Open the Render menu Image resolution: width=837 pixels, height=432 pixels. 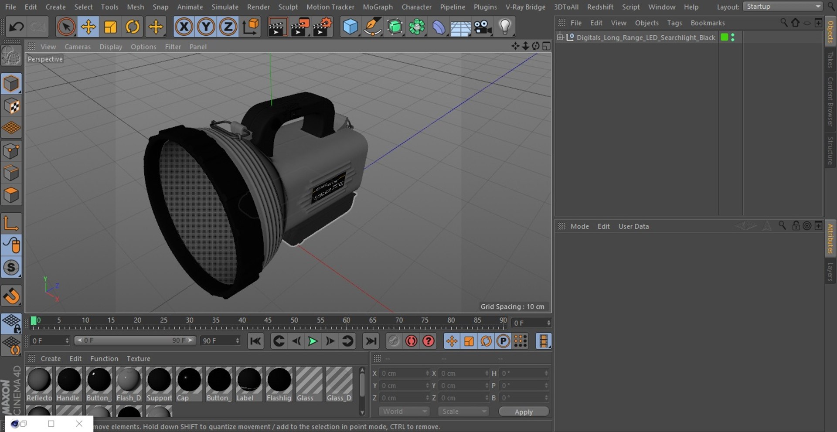pyautogui.click(x=259, y=7)
